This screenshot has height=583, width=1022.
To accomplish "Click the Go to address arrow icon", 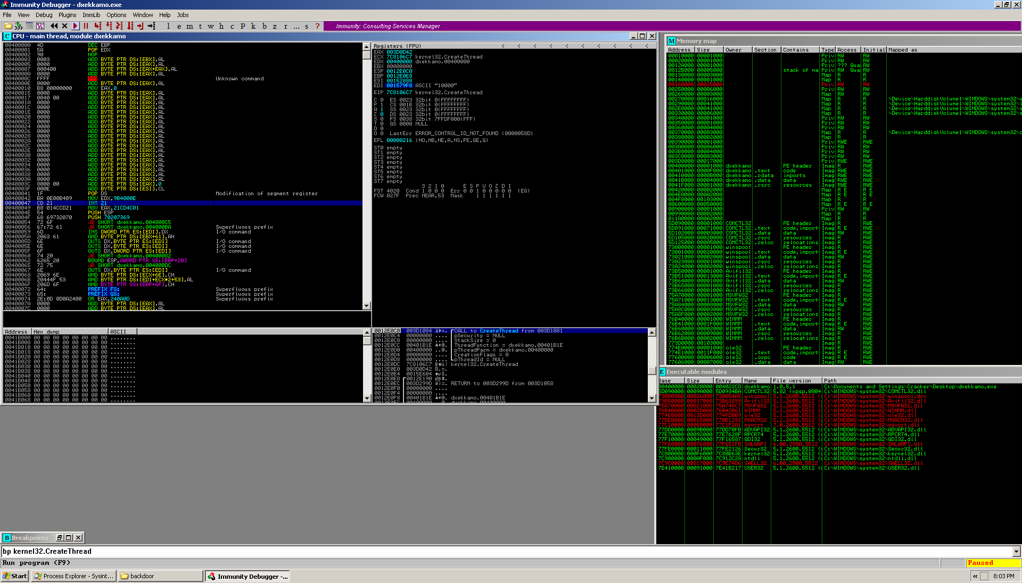I will (x=151, y=26).
